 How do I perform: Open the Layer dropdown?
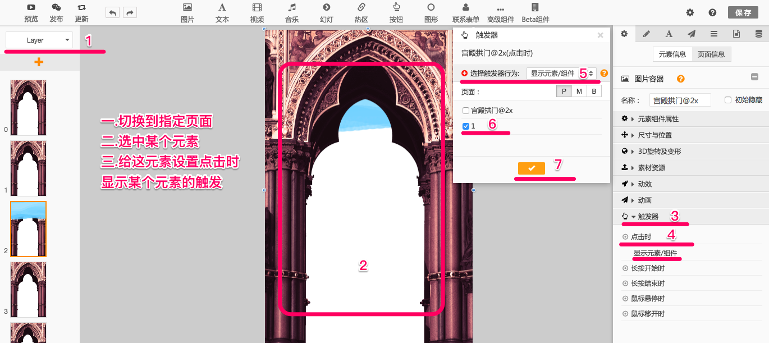click(39, 40)
